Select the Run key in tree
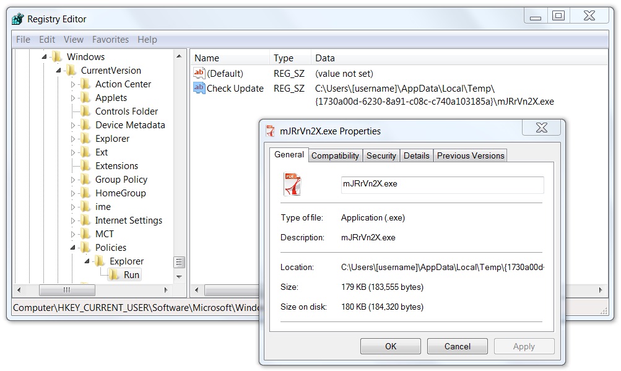Screen dimensions: 621x371 click(131, 274)
